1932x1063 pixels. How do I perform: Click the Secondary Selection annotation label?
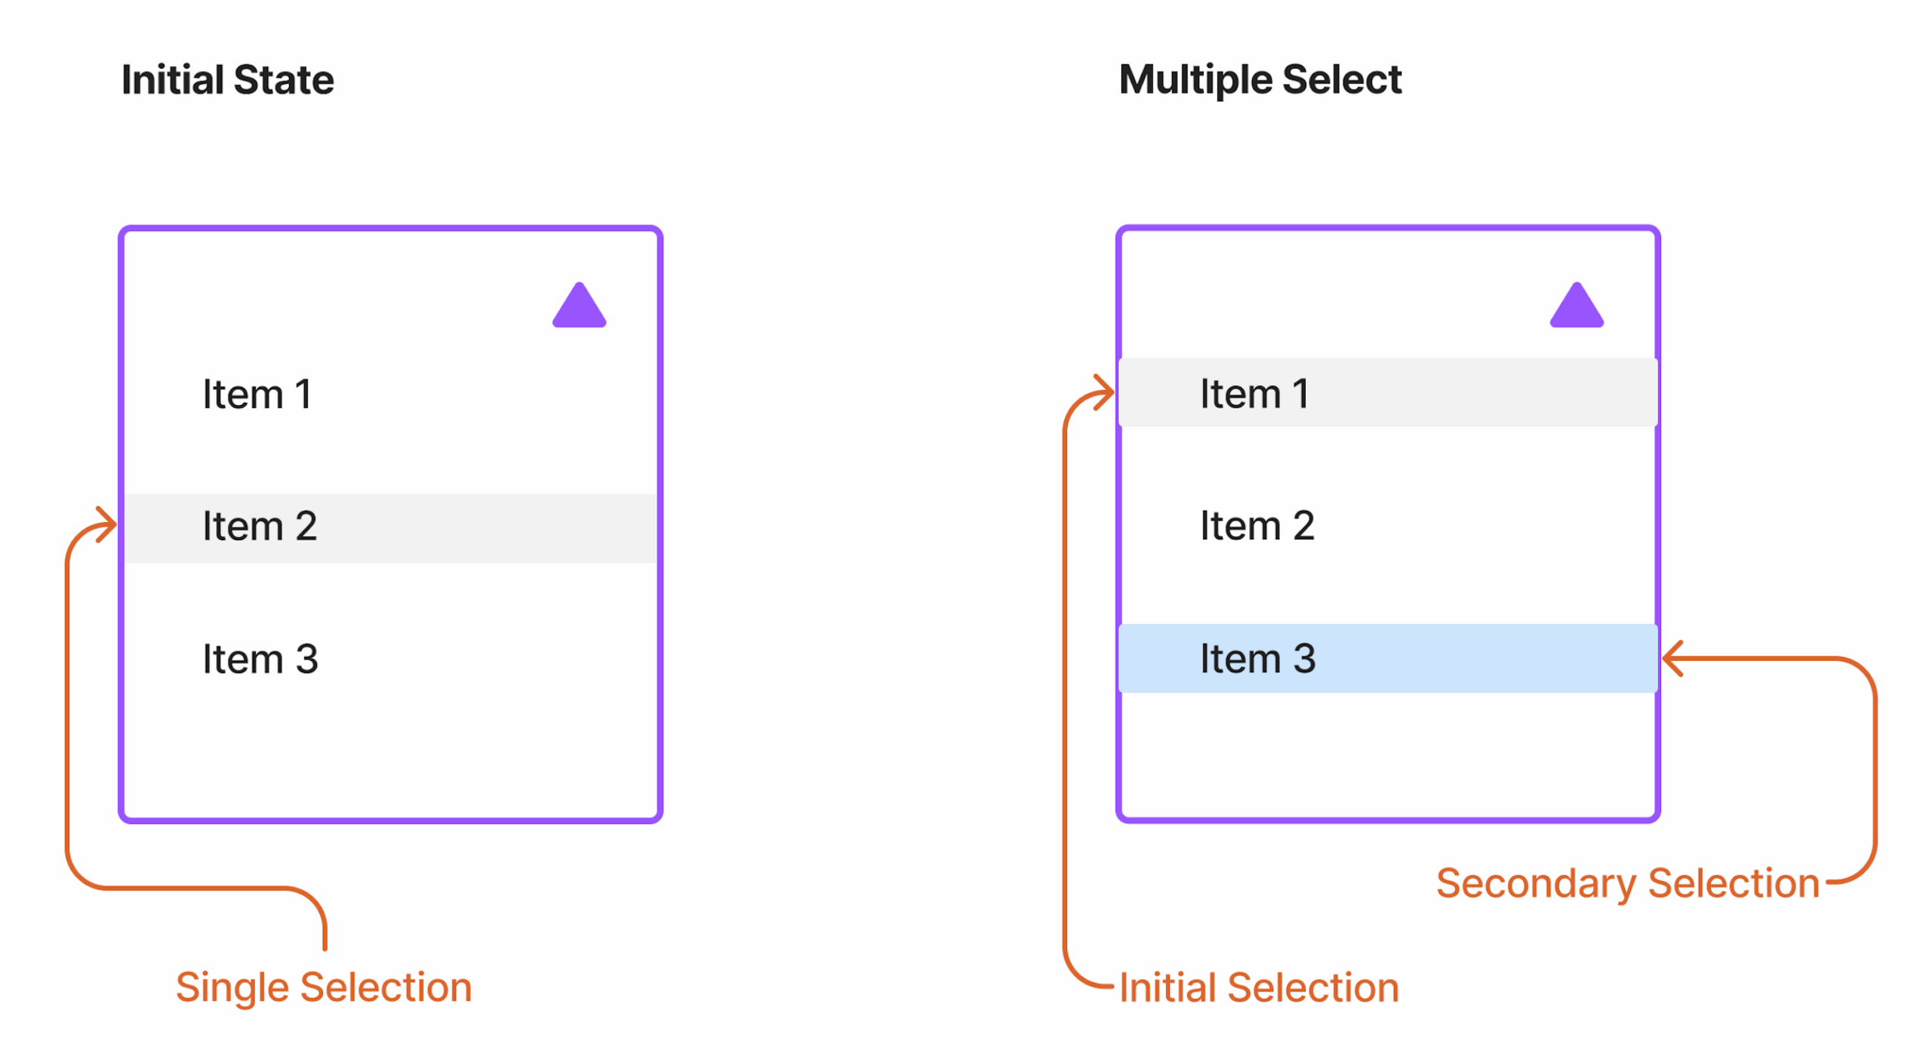(x=1626, y=882)
